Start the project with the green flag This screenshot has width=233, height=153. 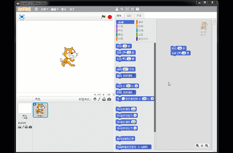click(x=103, y=17)
